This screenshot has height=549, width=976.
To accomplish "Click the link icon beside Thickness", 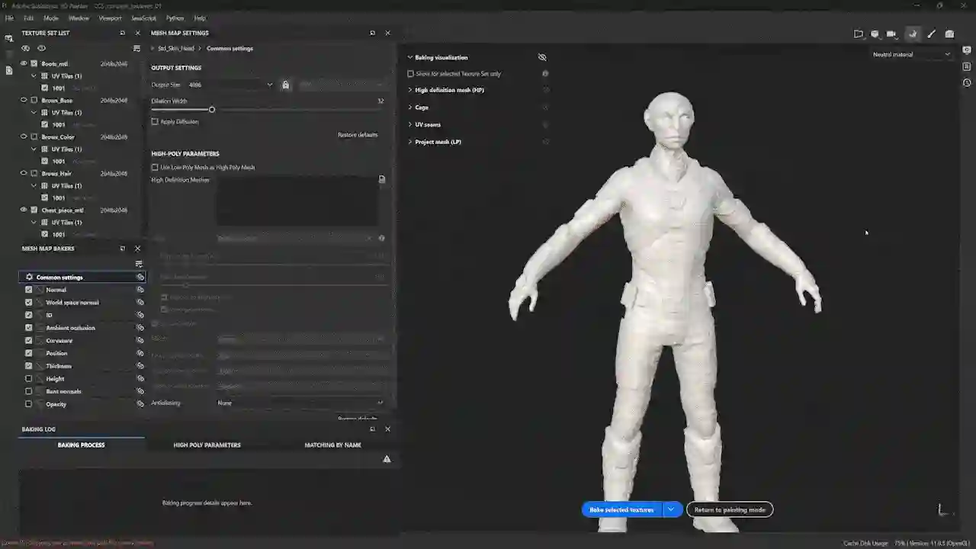I will coord(140,366).
